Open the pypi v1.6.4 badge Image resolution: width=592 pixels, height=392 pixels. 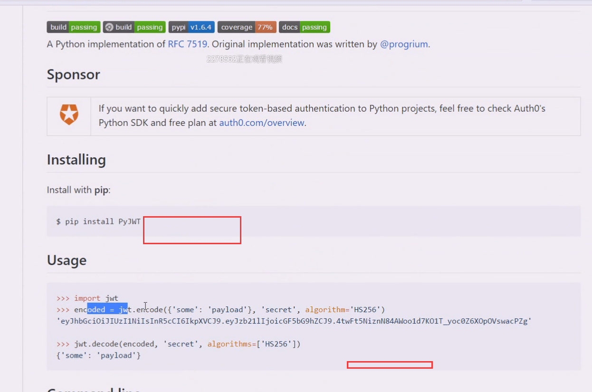191,27
